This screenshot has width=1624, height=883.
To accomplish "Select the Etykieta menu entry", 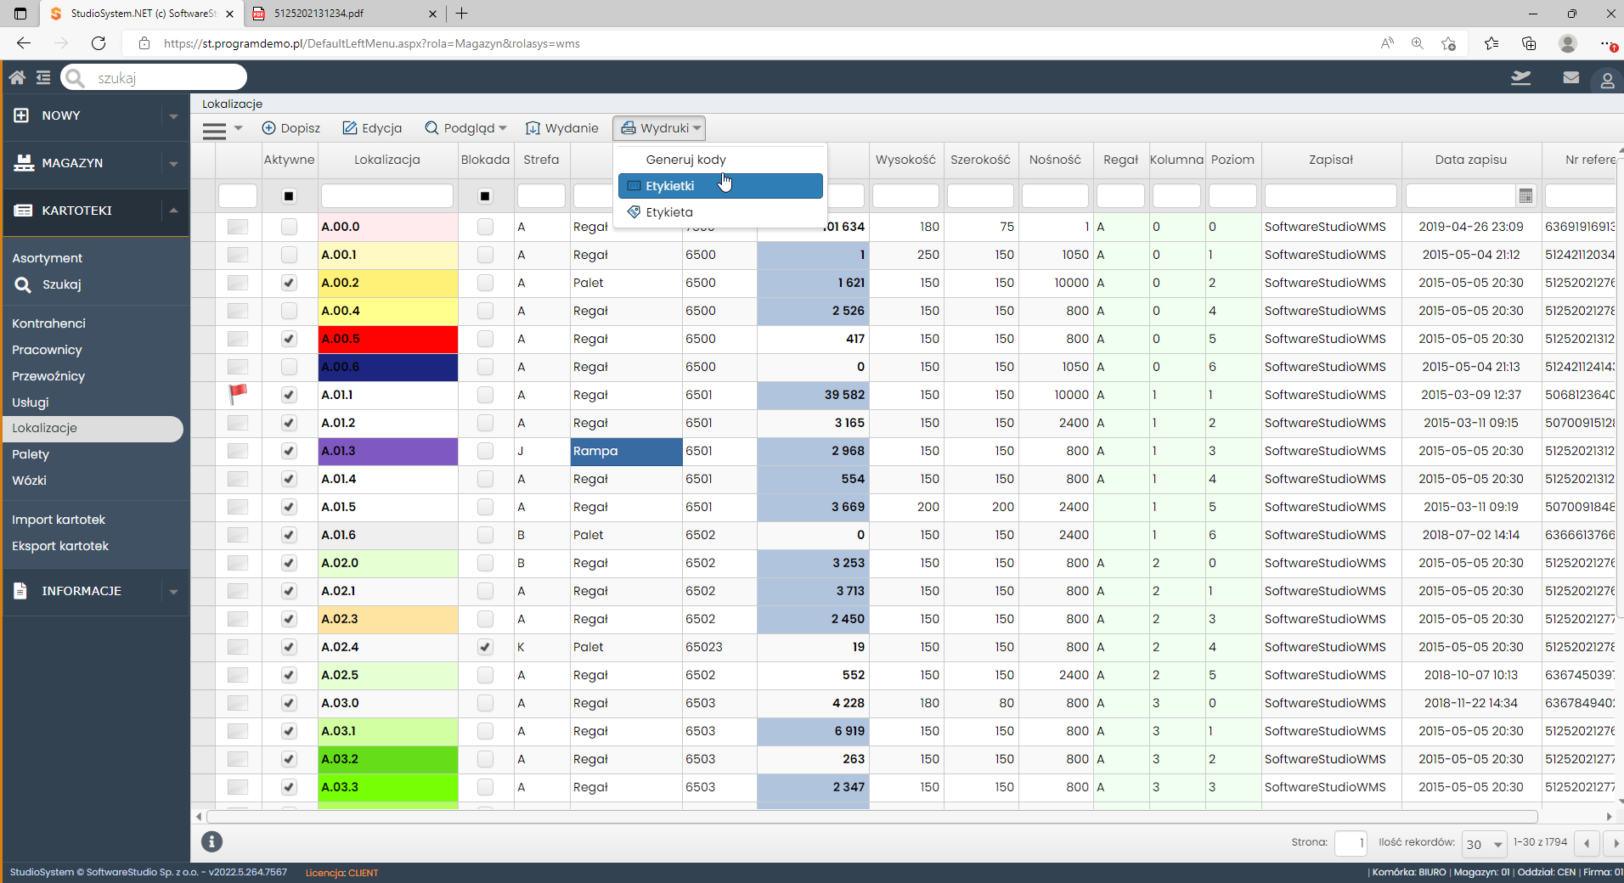I will (720, 212).
